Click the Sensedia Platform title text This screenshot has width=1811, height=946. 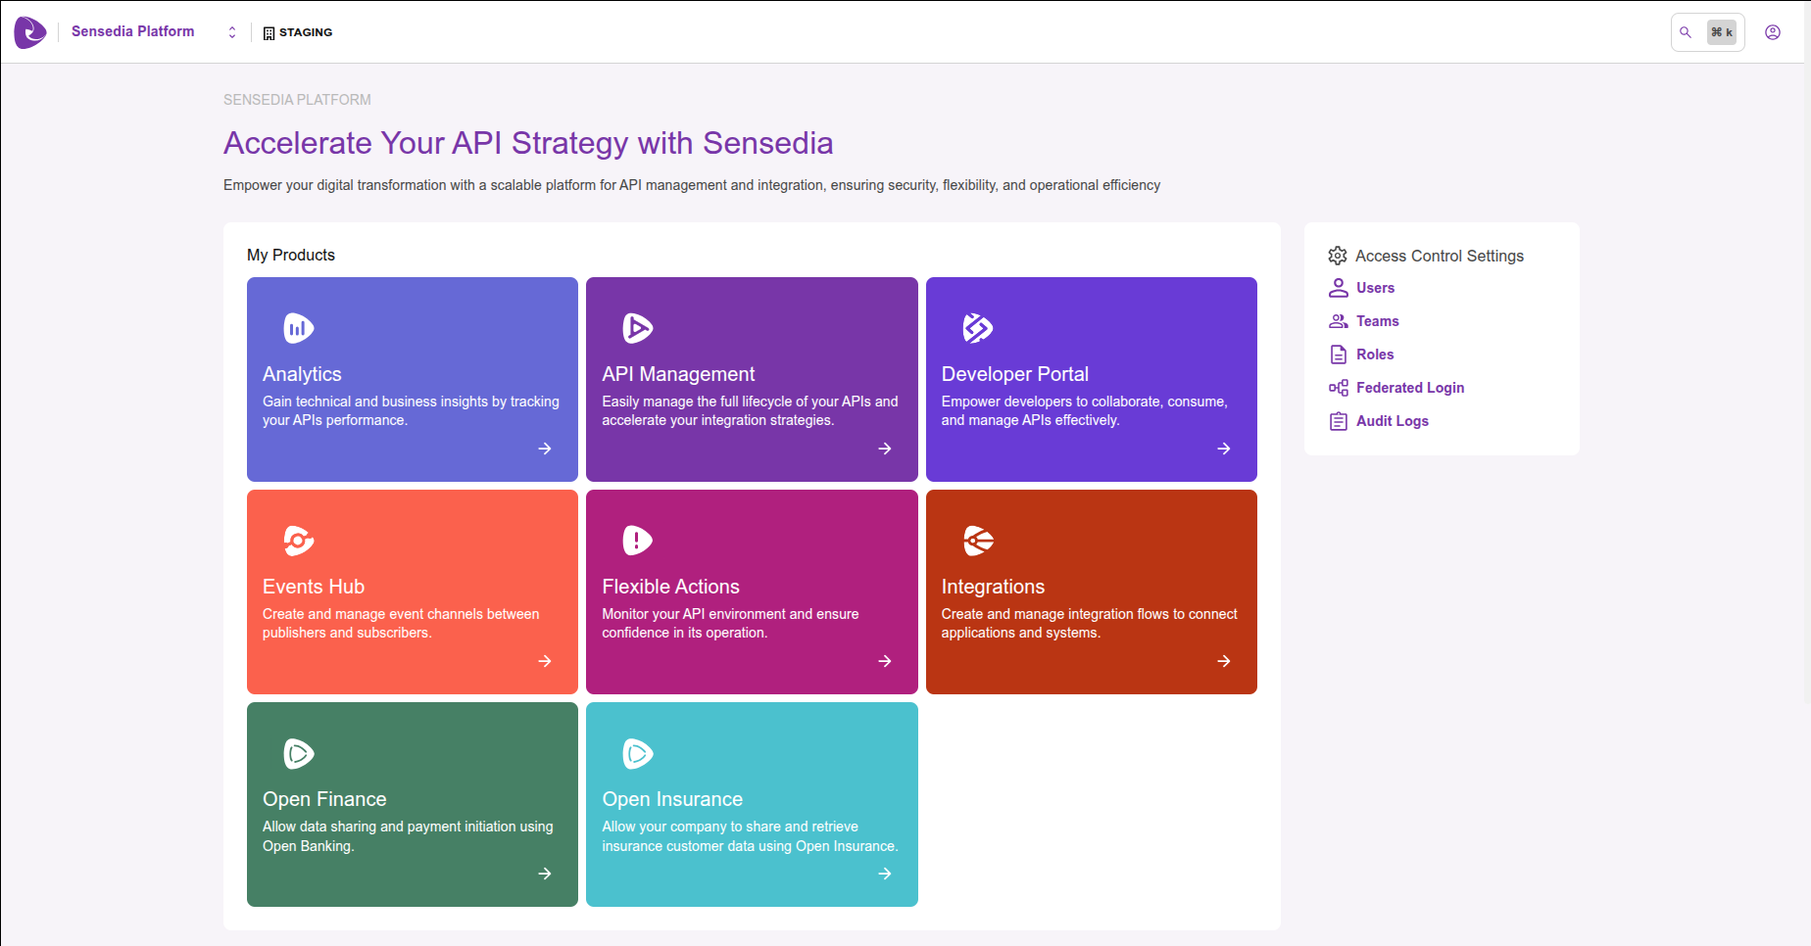133,31
